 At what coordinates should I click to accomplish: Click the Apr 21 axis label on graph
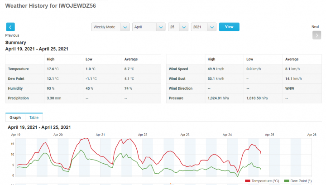(x=101, y=135)
